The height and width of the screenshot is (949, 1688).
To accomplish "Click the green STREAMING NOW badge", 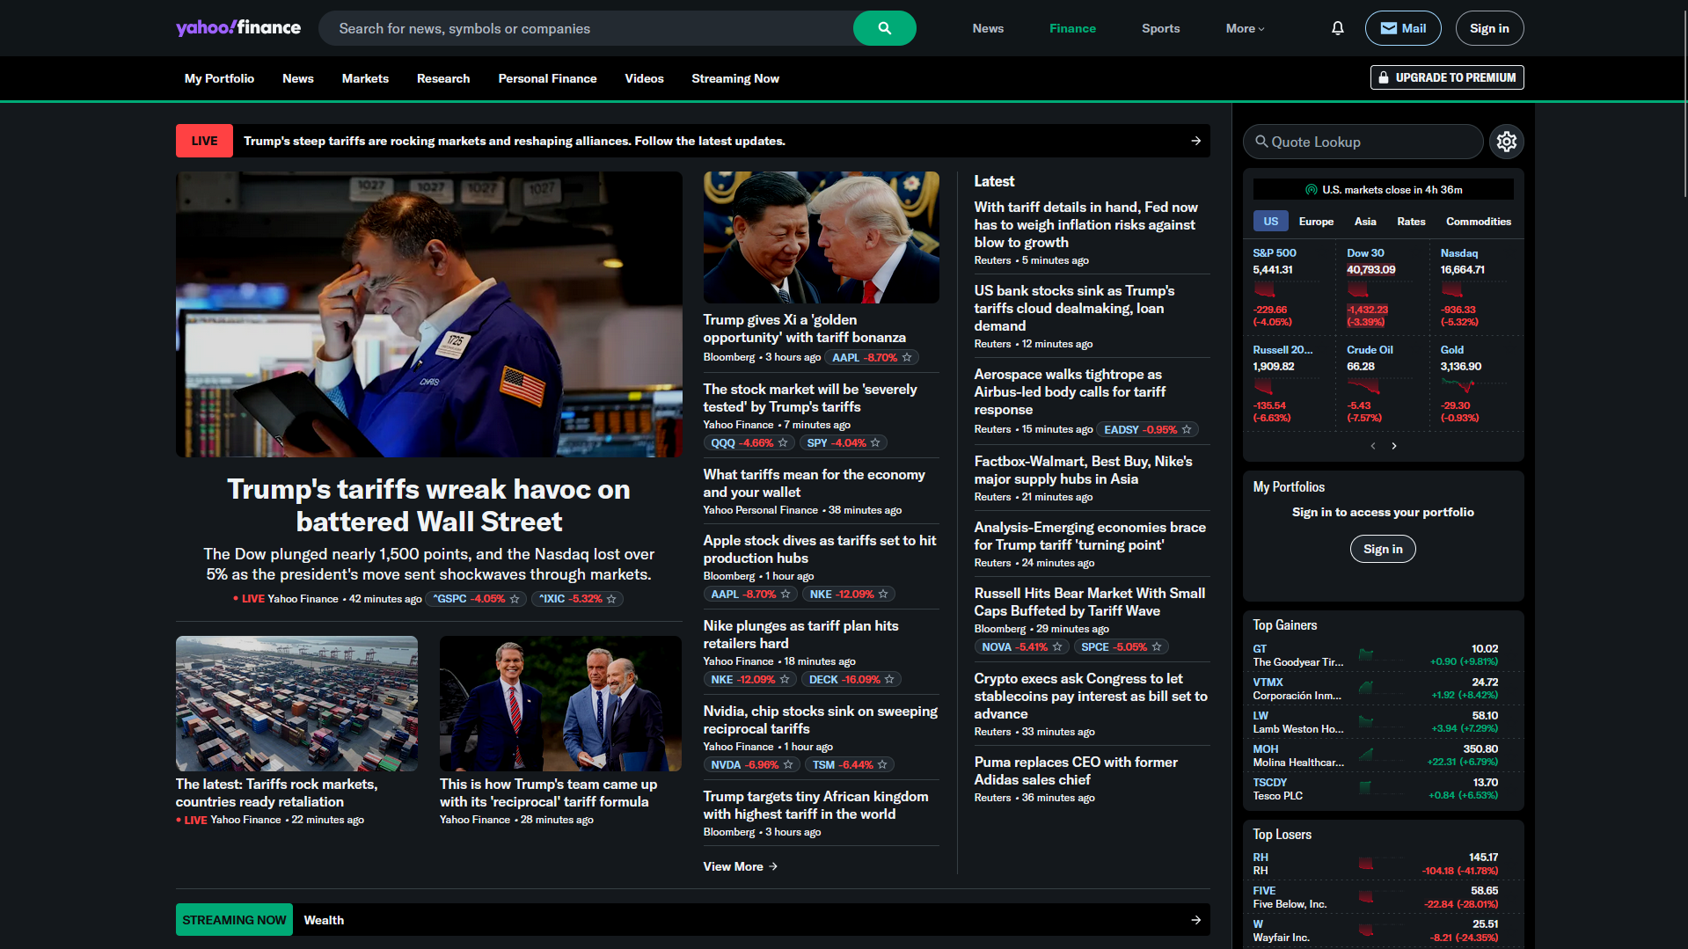I will 234,920.
